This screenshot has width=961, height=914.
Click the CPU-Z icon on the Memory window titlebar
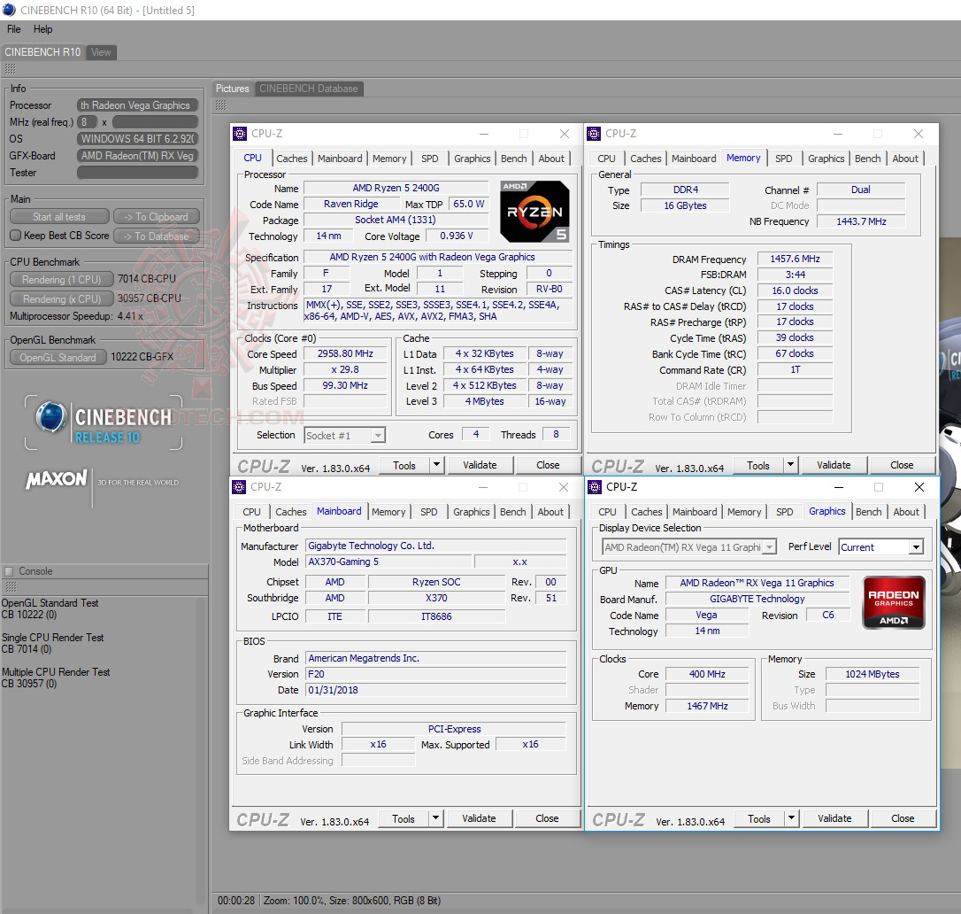click(x=594, y=134)
